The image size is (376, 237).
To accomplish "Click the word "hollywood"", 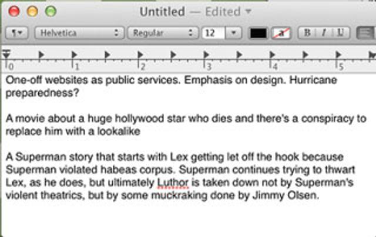I will click(x=140, y=119).
